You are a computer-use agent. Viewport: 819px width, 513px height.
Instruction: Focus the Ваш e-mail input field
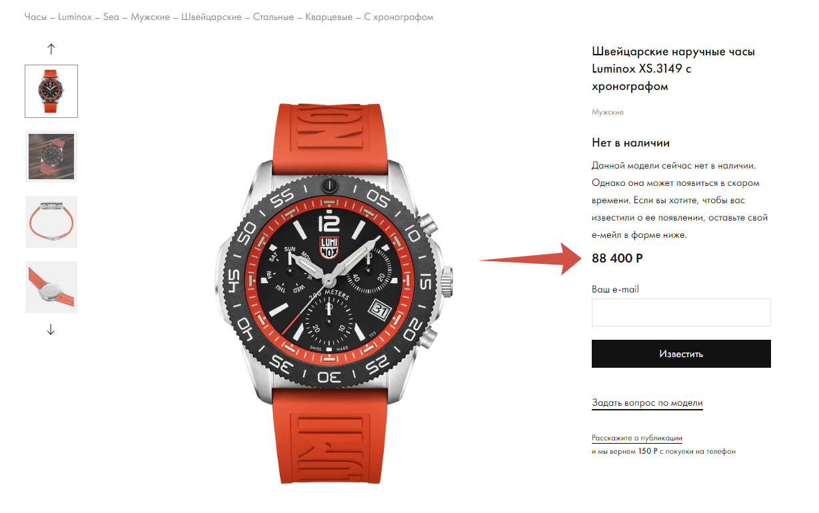[x=681, y=312]
